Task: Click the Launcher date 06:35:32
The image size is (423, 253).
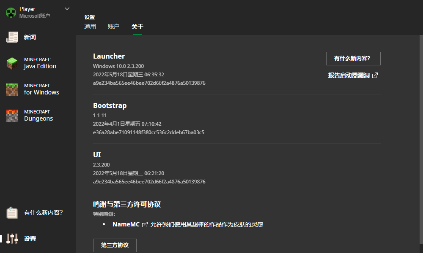Action: [x=129, y=75]
